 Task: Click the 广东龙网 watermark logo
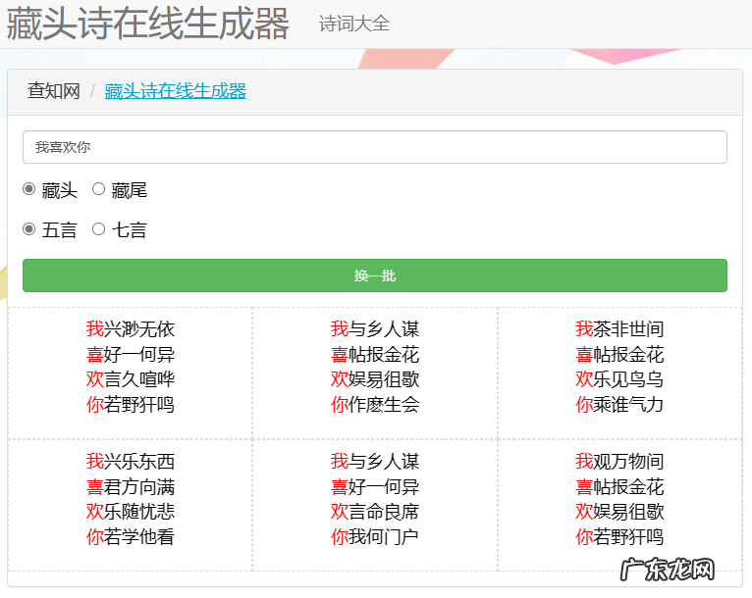pos(667,570)
